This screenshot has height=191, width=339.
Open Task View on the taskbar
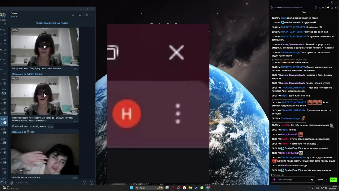(x=167, y=188)
